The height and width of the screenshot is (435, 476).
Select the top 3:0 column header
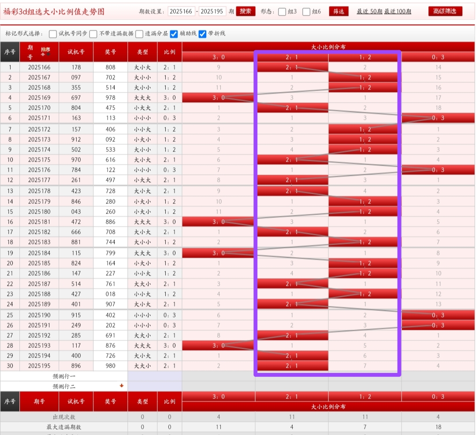click(x=218, y=57)
